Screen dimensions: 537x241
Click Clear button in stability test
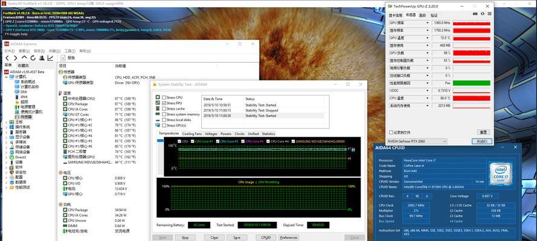coord(214,237)
